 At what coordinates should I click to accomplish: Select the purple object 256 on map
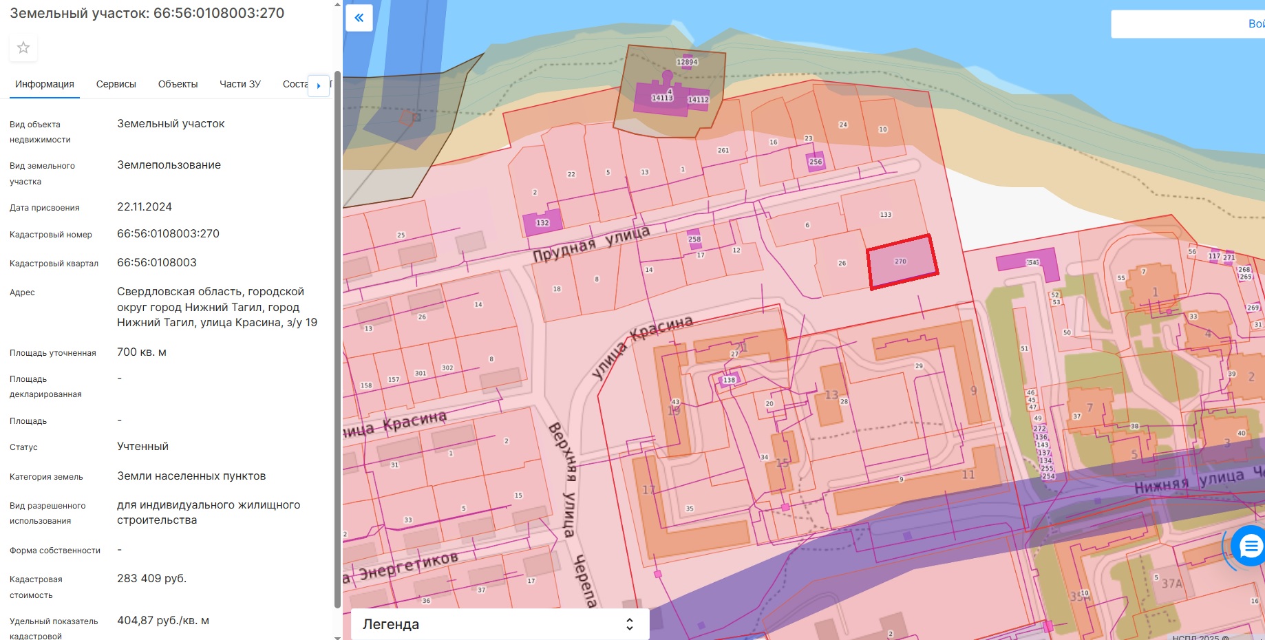coord(816,162)
